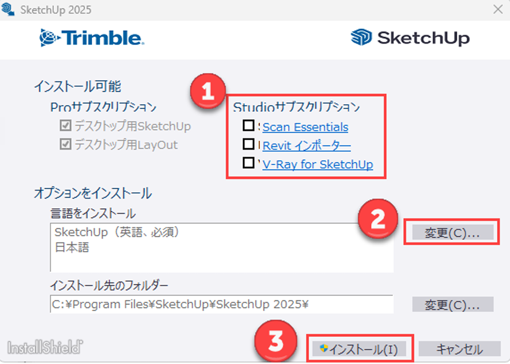Click the SketchUp app icon in title bar
Viewport: 510px width, 364px height.
(x=8, y=9)
